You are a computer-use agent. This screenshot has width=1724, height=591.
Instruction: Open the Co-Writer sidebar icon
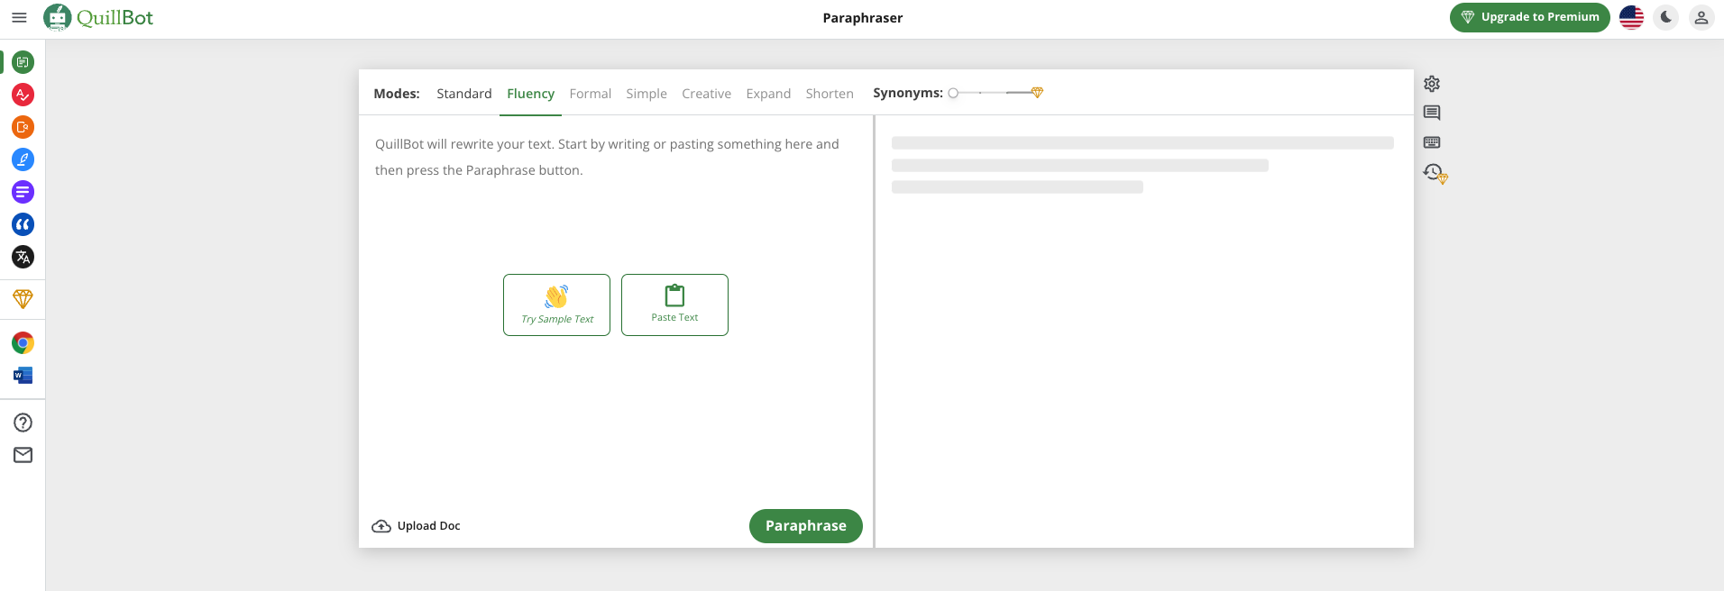click(x=23, y=159)
